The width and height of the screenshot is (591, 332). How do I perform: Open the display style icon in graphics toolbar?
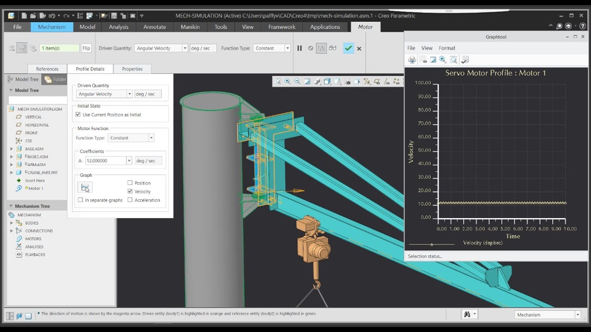tap(327, 82)
